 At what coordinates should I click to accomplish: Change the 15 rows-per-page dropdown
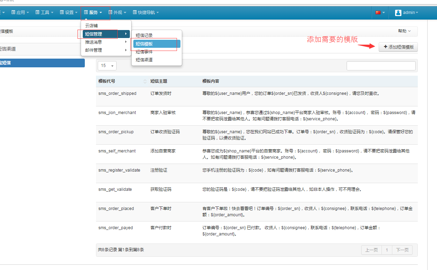[x=108, y=66]
